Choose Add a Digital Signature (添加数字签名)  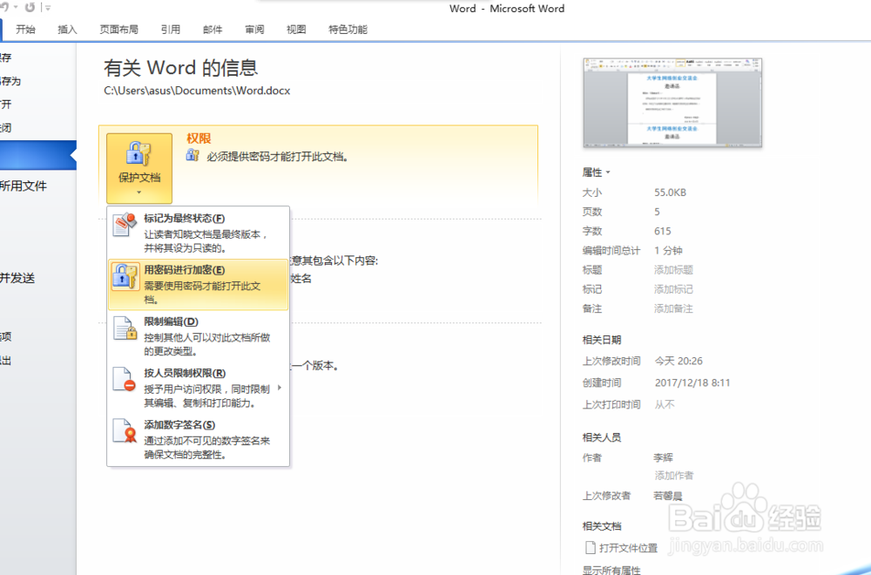199,439
